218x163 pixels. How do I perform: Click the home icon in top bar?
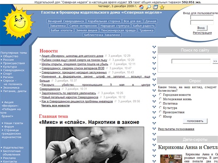click(x=141, y=7)
